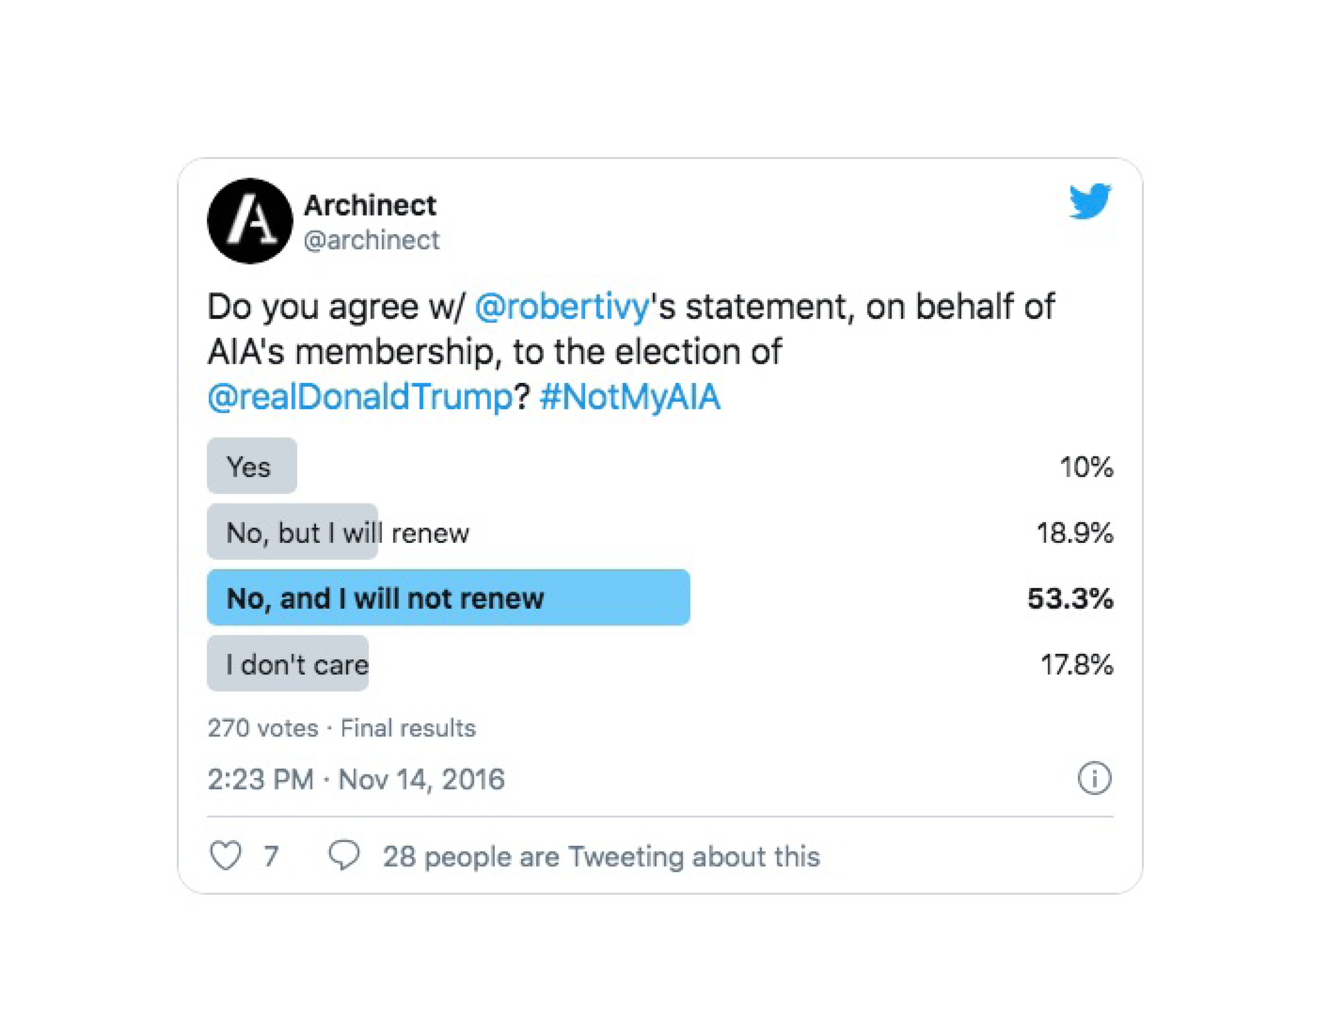Click the Archinect display name

(369, 205)
